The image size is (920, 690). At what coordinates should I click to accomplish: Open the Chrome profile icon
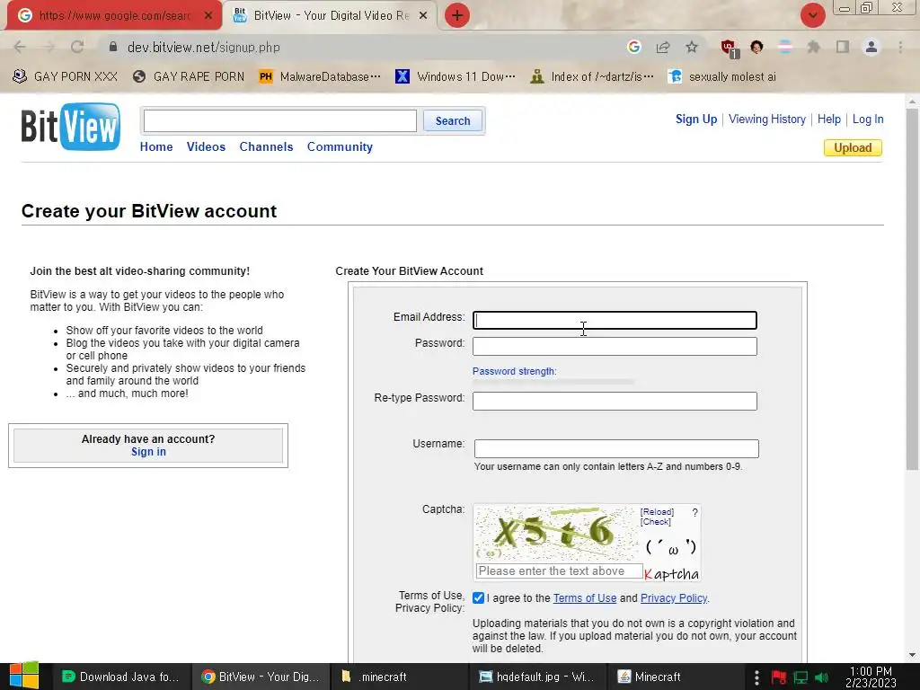(871, 47)
